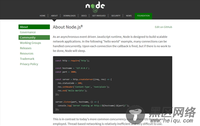Click inside the hello world code block

(112, 85)
